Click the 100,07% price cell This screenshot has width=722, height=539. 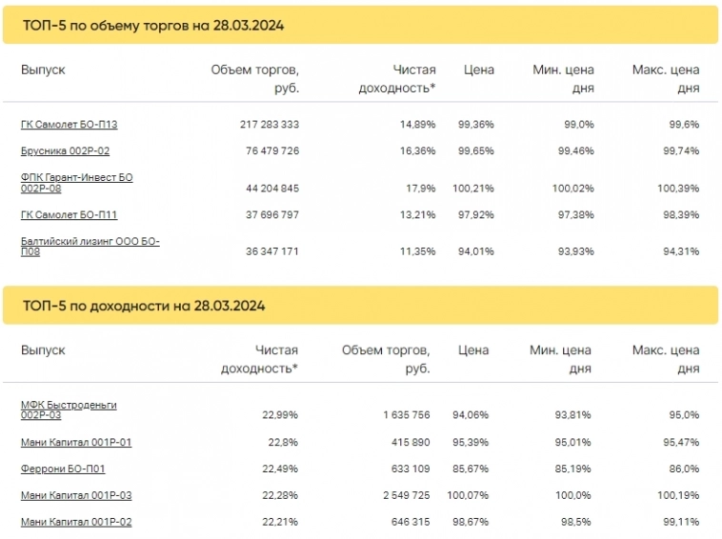tap(472, 495)
